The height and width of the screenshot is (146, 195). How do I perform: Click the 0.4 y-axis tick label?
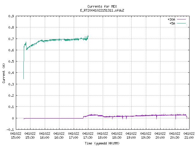pyautogui.click(x=11, y=73)
